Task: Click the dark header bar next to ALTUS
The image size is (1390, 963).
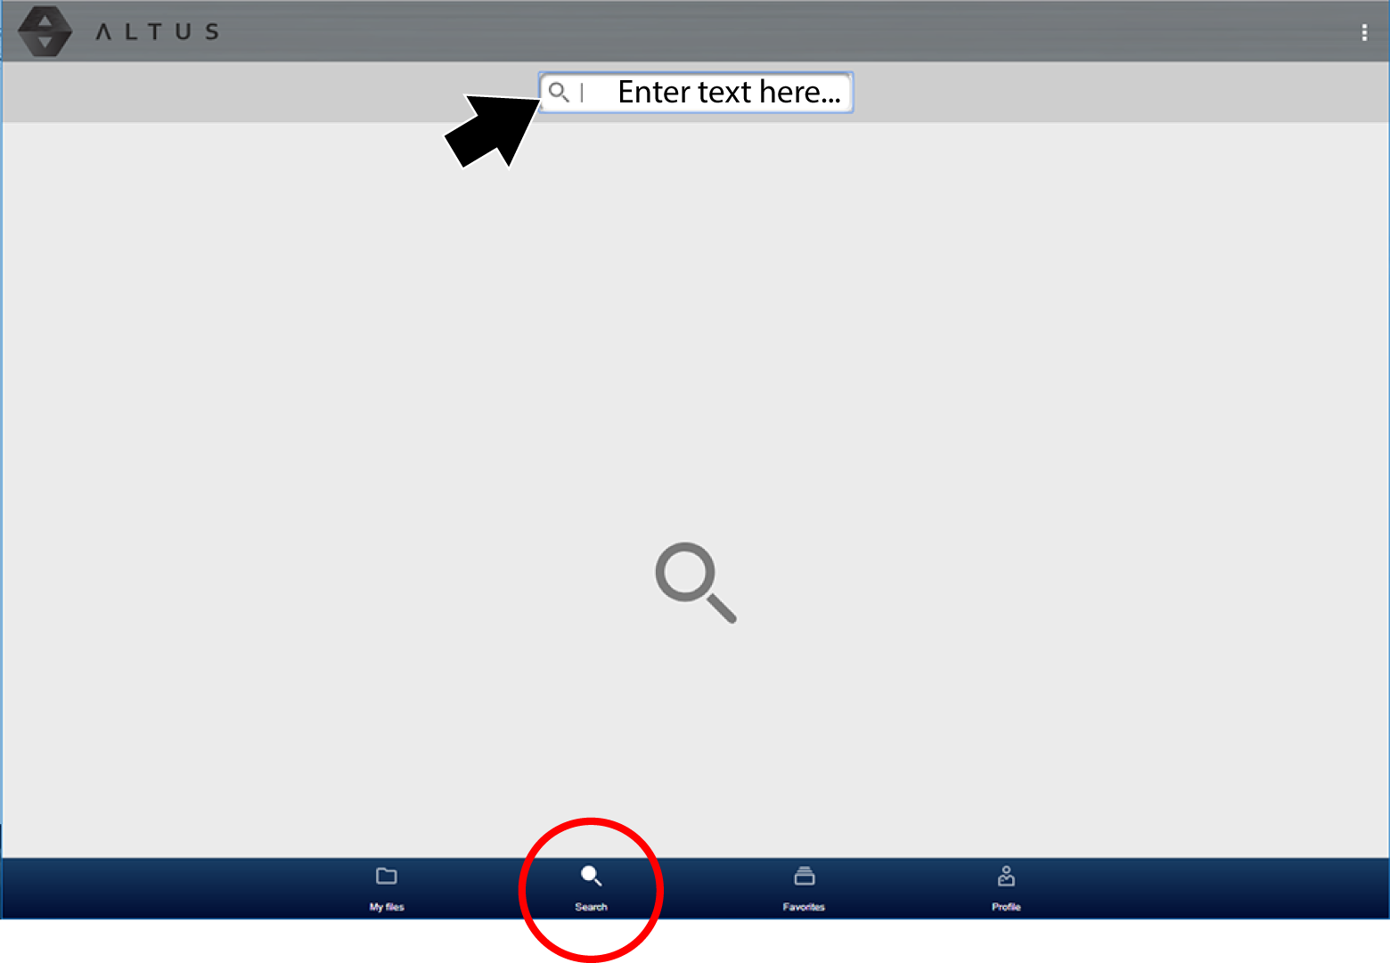Action: [x=784, y=32]
